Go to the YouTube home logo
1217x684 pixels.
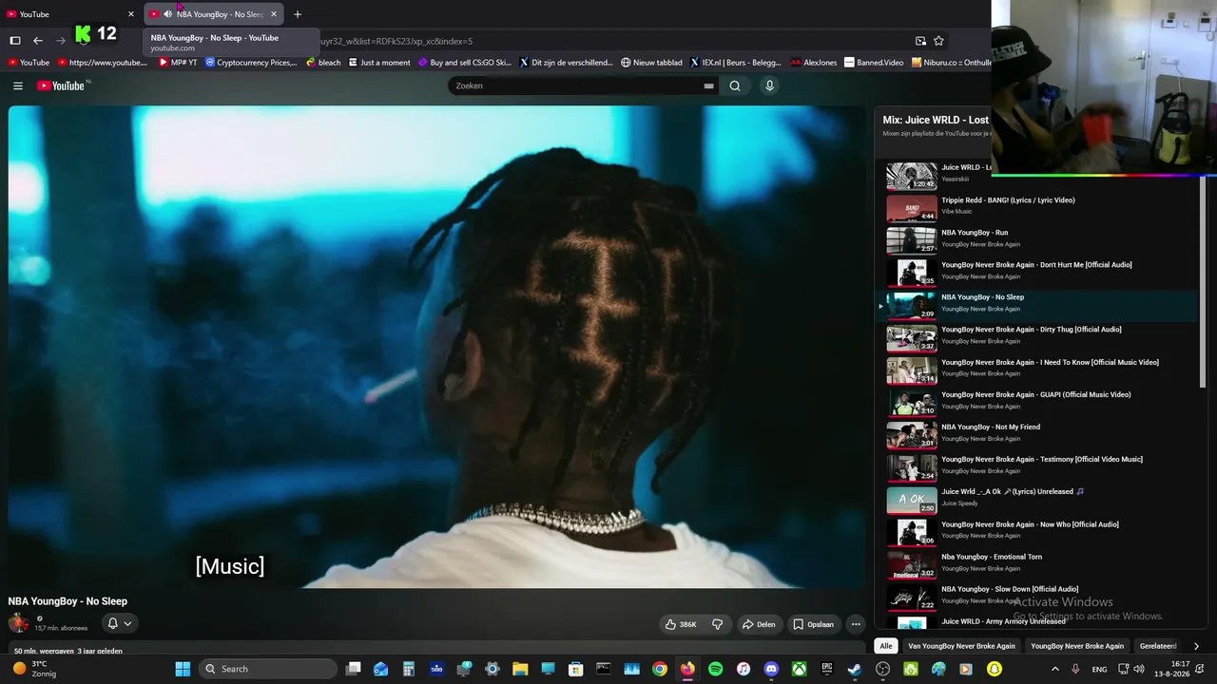pyautogui.click(x=62, y=85)
